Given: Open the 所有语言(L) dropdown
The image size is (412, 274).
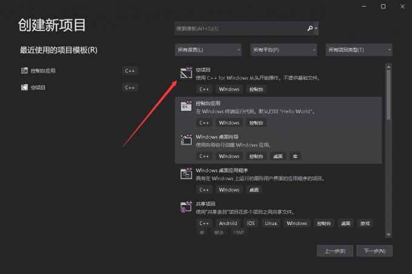Looking at the screenshot, I should (x=208, y=50).
